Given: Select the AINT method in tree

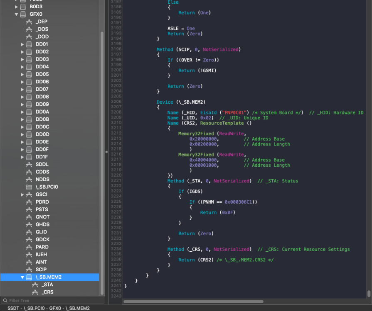Looking at the screenshot, I should (x=49, y=262).
